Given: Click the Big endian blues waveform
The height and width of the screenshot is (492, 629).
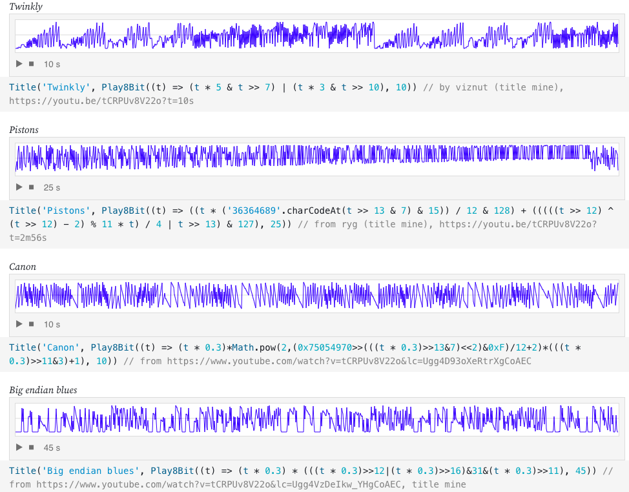Looking at the screenshot, I should point(317,420).
